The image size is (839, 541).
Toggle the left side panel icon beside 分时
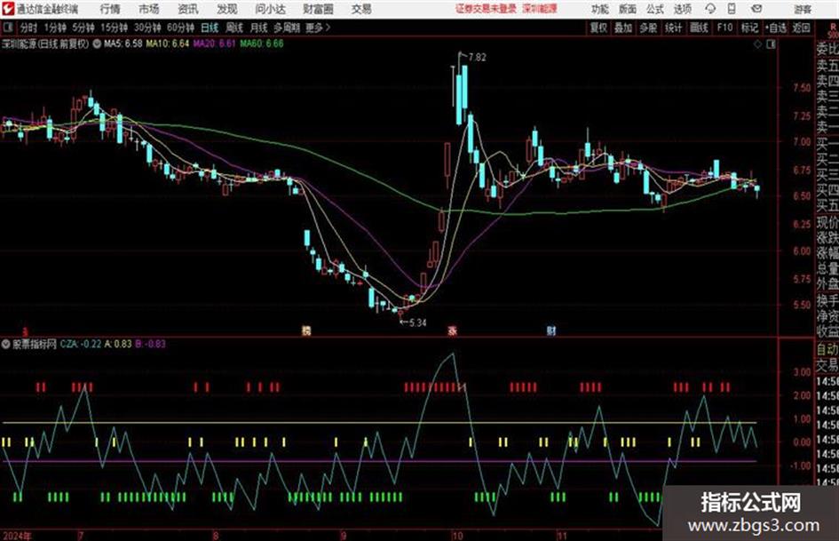coord(8,28)
